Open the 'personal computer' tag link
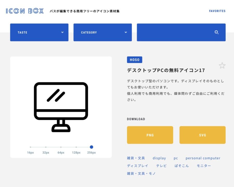This screenshot has width=234, height=187. 203,158
